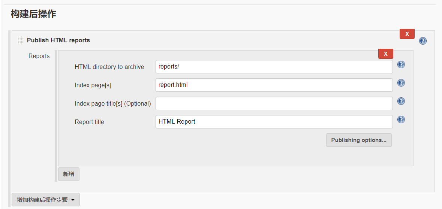Screen dimensions: 442x209
Task: Open help for Index page title[s] field
Action: (401, 101)
